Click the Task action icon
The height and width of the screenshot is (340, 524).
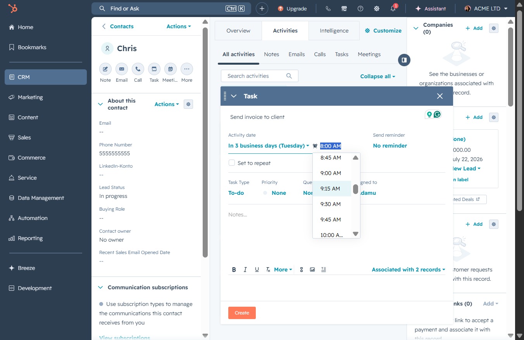154,69
